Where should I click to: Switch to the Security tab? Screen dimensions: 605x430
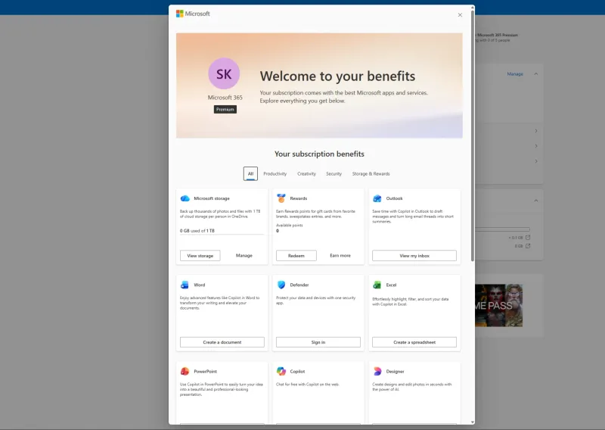click(334, 174)
